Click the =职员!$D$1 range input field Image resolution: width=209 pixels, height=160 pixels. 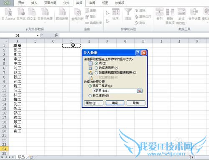[115, 91]
